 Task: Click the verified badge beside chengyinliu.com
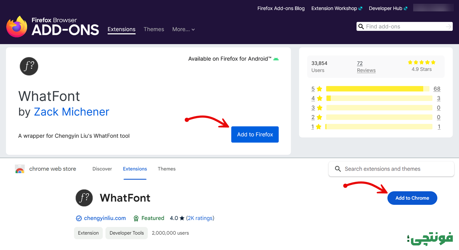pos(79,218)
